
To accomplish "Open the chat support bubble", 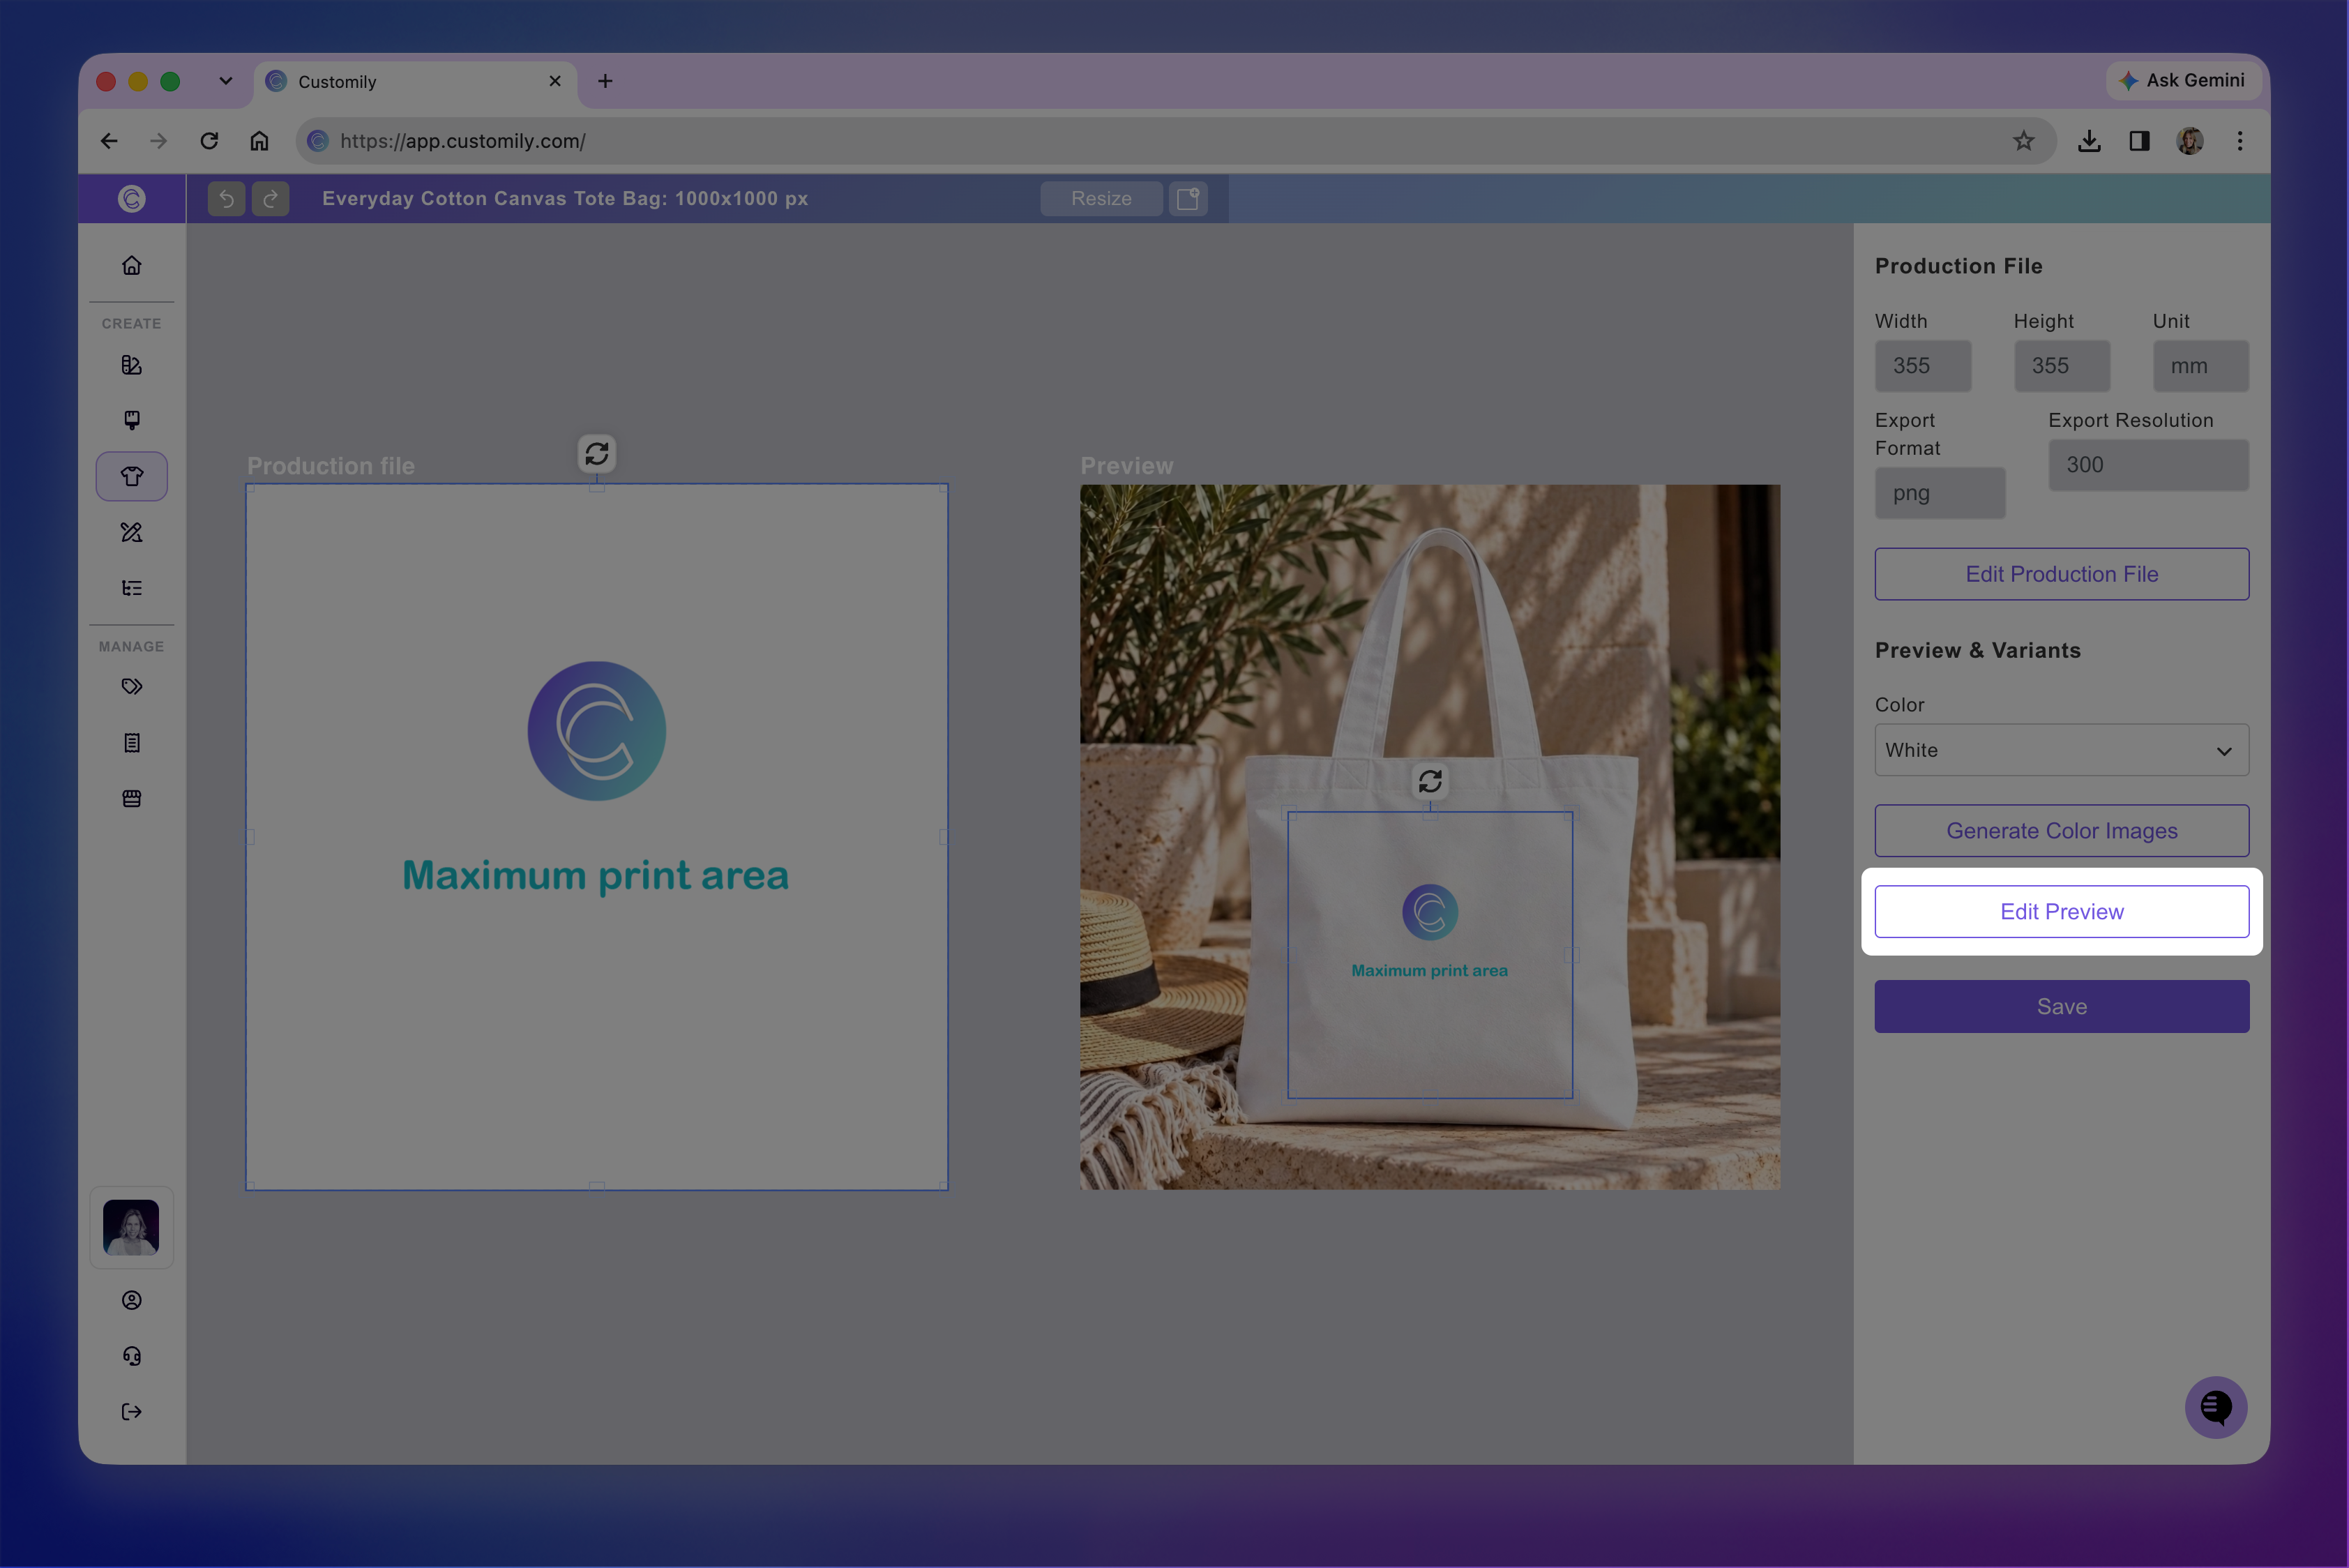I will pyautogui.click(x=2216, y=1407).
